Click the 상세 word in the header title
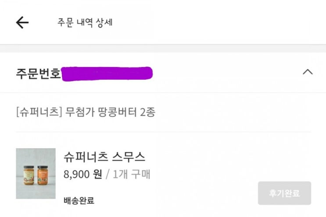This screenshot has height=217, width=326. [x=104, y=22]
